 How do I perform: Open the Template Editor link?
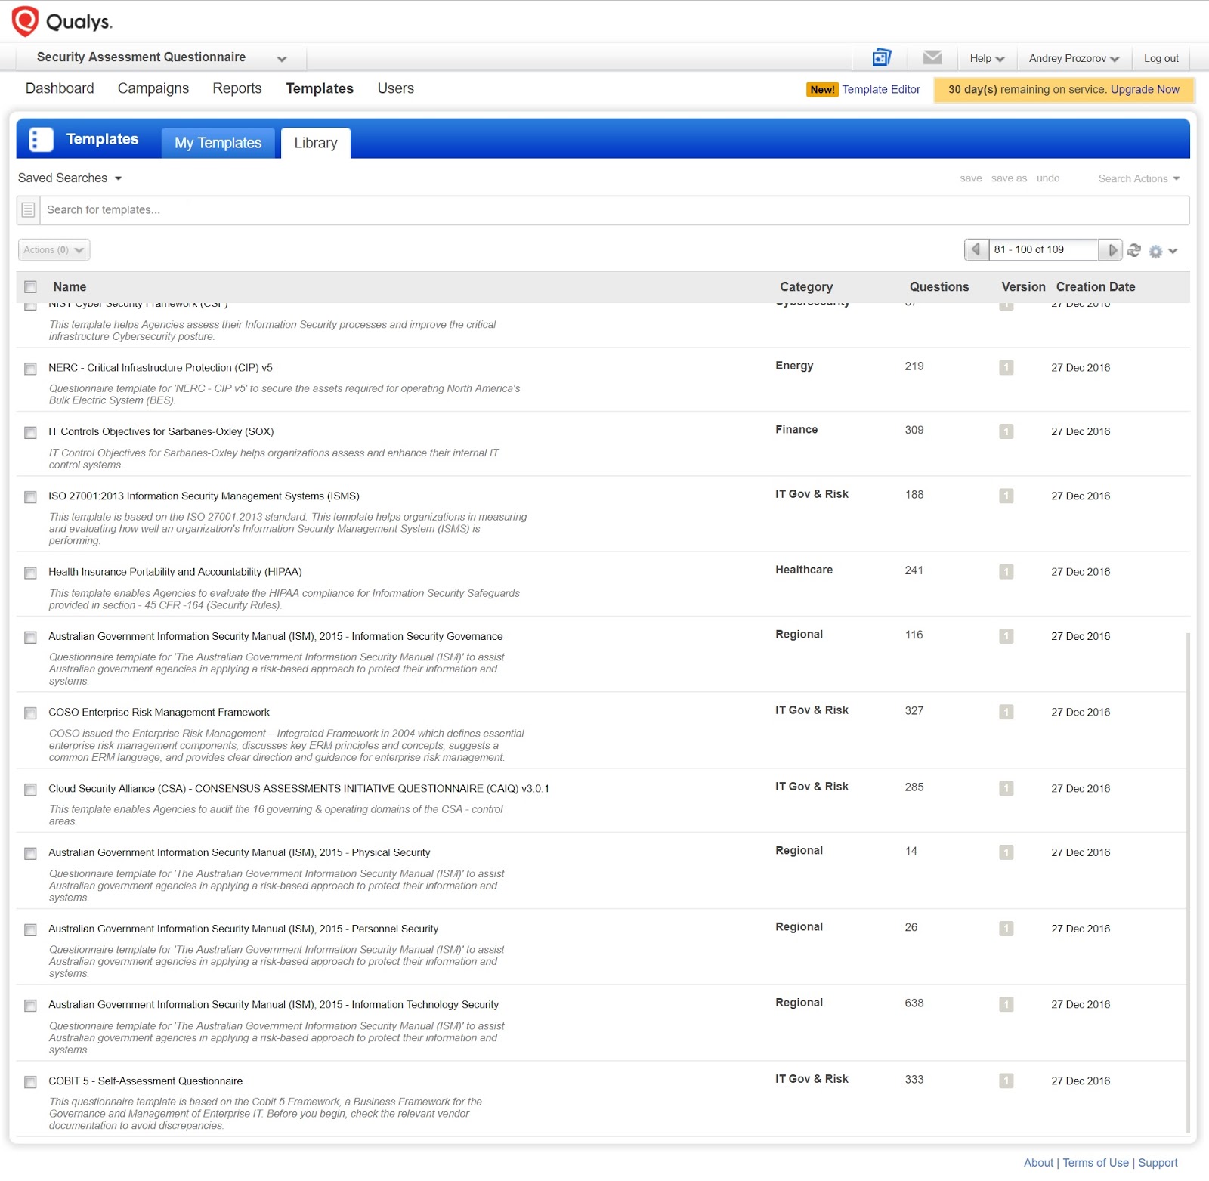point(881,89)
